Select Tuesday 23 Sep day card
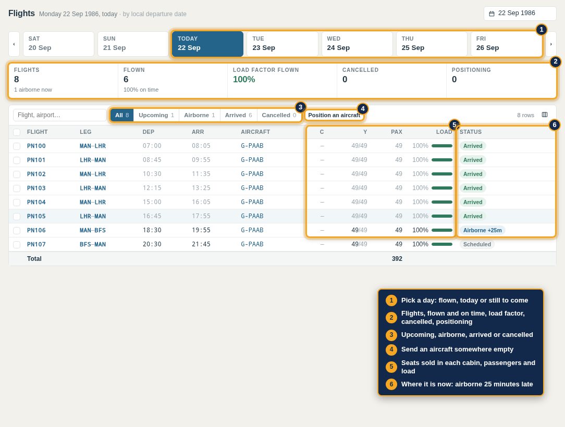 282,44
